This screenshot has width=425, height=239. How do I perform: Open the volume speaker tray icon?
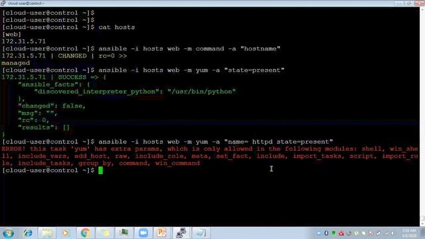pos(392,233)
